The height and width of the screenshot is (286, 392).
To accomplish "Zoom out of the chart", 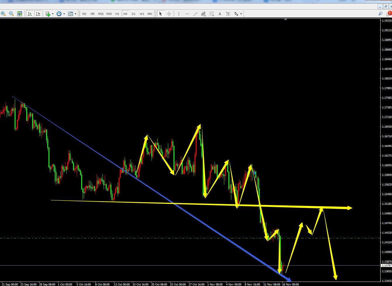I will [x=11, y=14].
